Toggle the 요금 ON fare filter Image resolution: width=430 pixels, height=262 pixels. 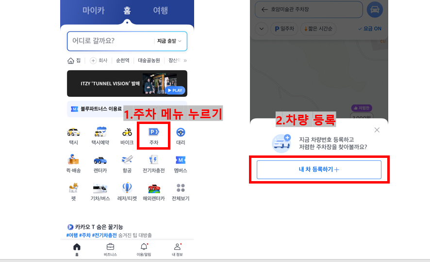369,29
